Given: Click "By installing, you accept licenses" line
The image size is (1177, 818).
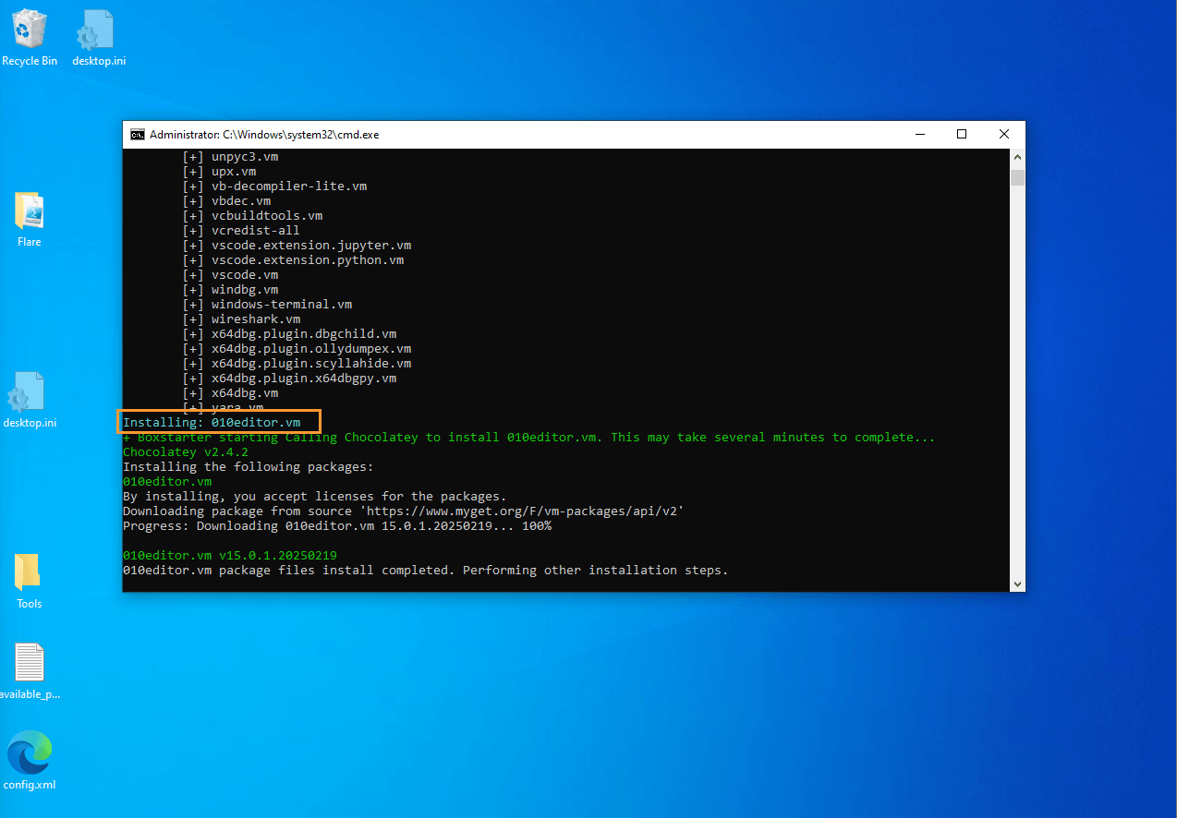Looking at the screenshot, I should coord(315,497).
